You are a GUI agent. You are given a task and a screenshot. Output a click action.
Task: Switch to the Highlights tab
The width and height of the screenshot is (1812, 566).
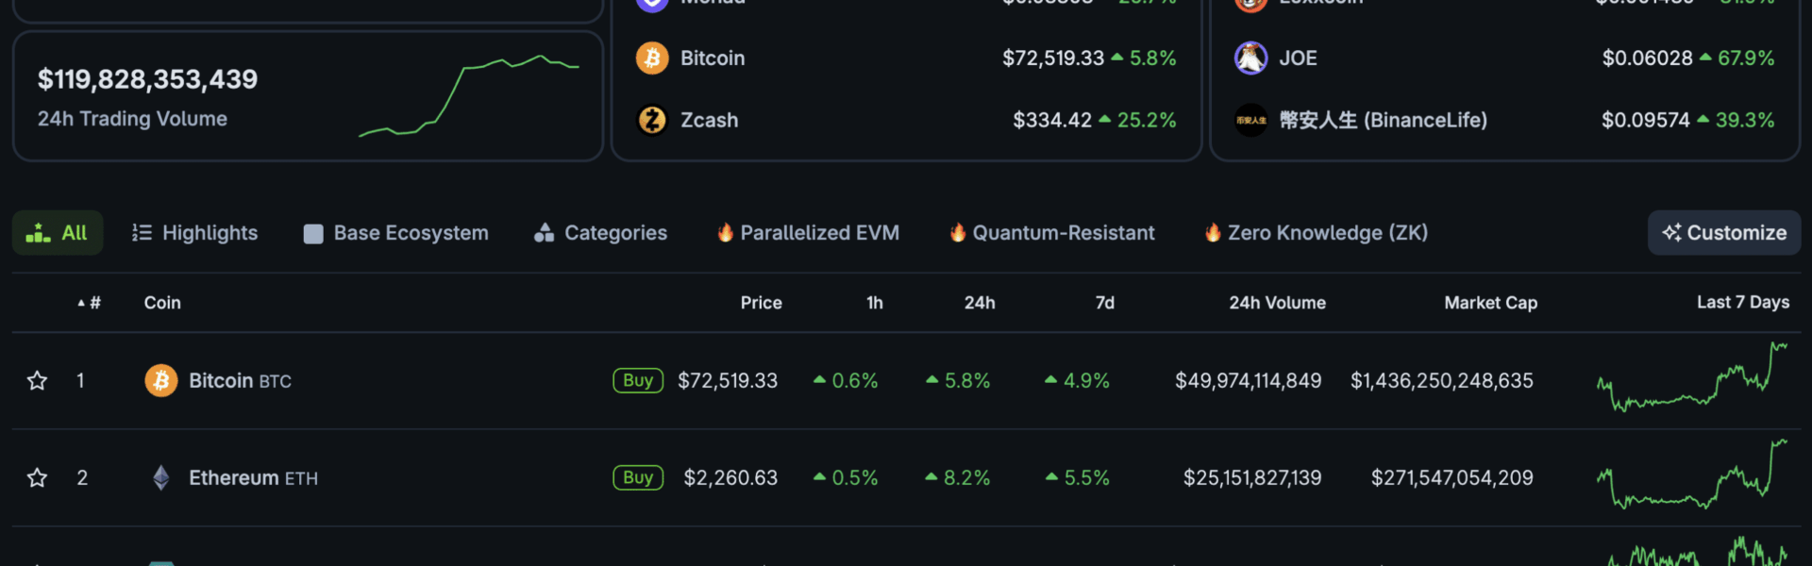pos(195,233)
